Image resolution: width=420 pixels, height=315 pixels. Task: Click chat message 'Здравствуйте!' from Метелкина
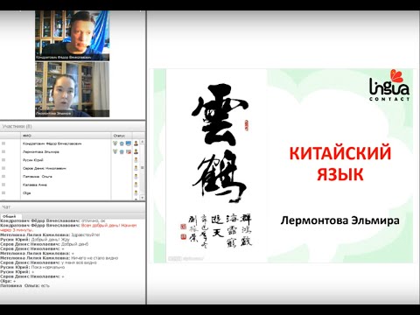(x=86, y=234)
